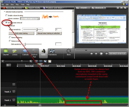Click the lightbulb tips icon
The width and height of the screenshot is (129, 107).
coord(124,4)
